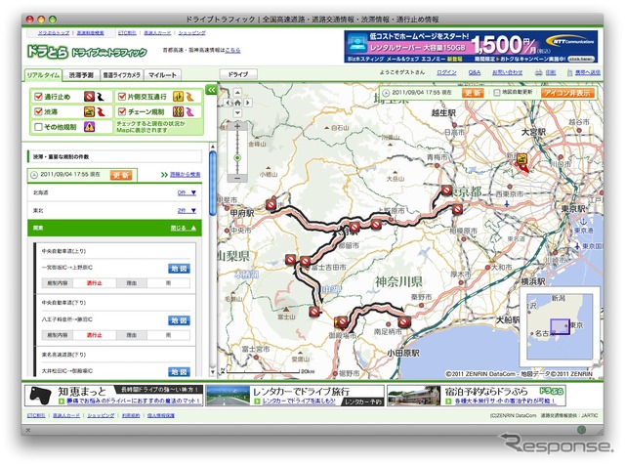The height and width of the screenshot is (465, 625).
Task: Switch to the 渋滞予測 tab
Action: 81,75
